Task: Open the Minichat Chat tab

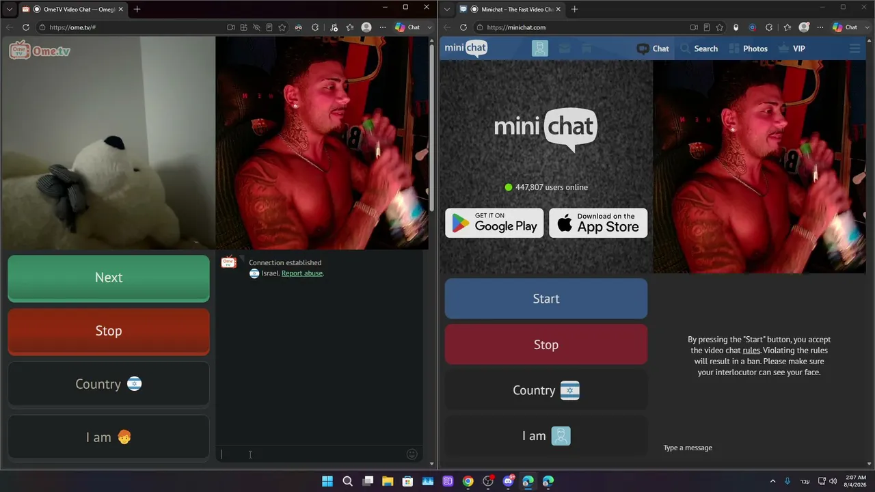Action: tap(653, 49)
